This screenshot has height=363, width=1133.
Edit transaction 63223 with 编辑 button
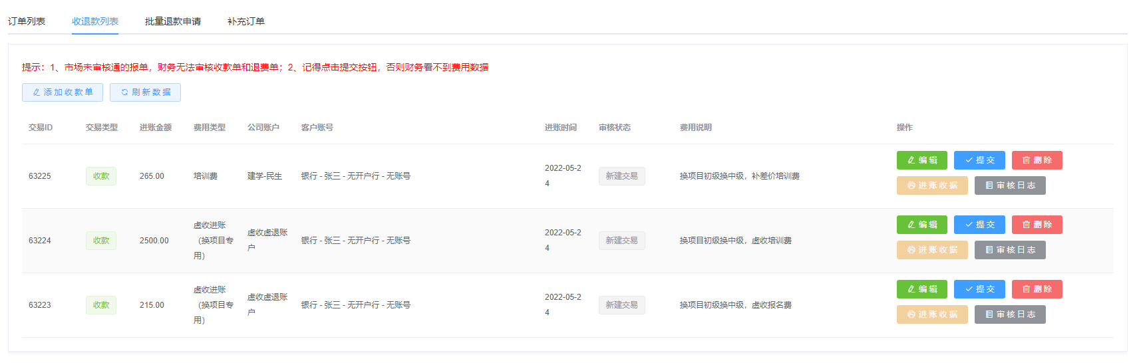click(921, 289)
